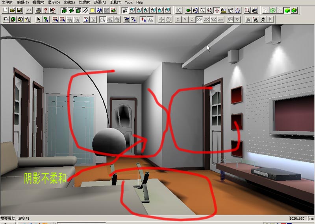
Task: Save the scene with the floppy disk icon
Action: 19,10
